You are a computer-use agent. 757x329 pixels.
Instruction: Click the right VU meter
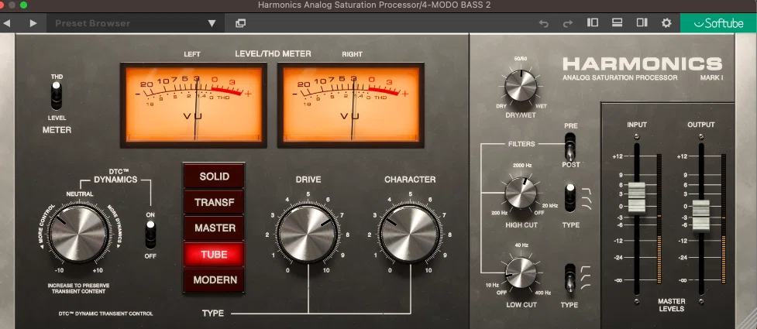click(x=351, y=105)
